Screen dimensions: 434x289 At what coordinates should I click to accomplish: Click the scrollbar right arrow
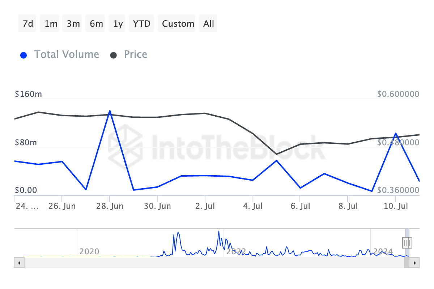pyautogui.click(x=415, y=262)
